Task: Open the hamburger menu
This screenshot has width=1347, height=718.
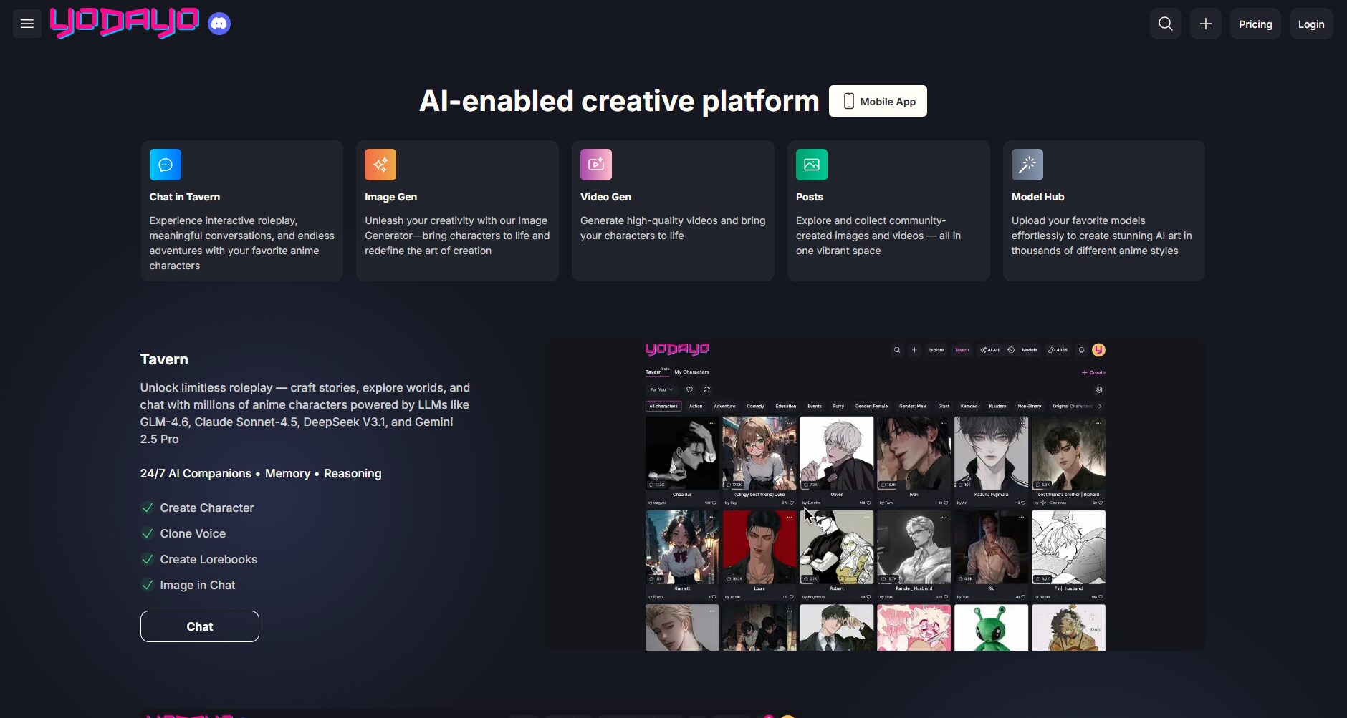Action: click(27, 24)
